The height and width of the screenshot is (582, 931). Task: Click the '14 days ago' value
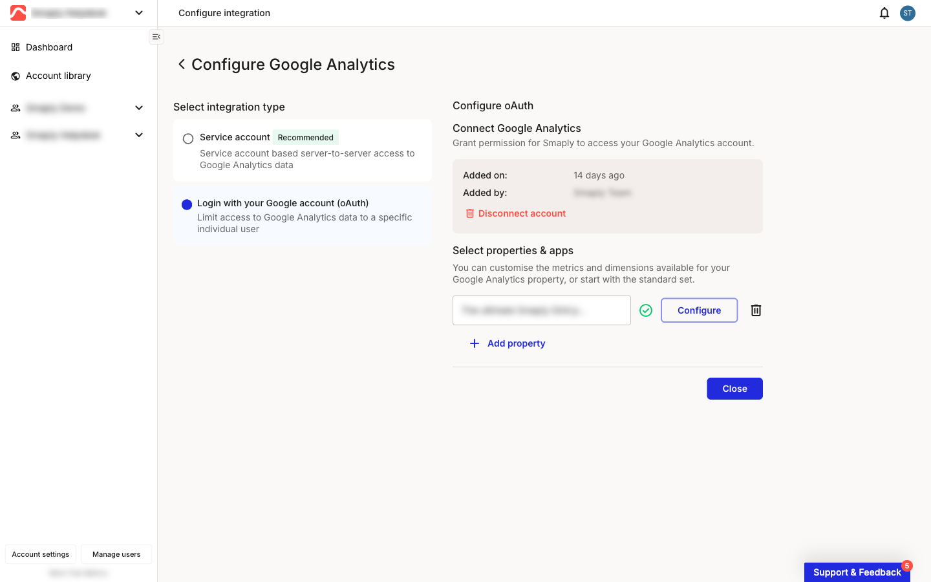click(x=599, y=175)
